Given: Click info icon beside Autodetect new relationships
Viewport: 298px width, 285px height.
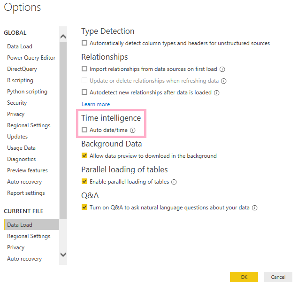Looking at the screenshot, I should coord(217,93).
